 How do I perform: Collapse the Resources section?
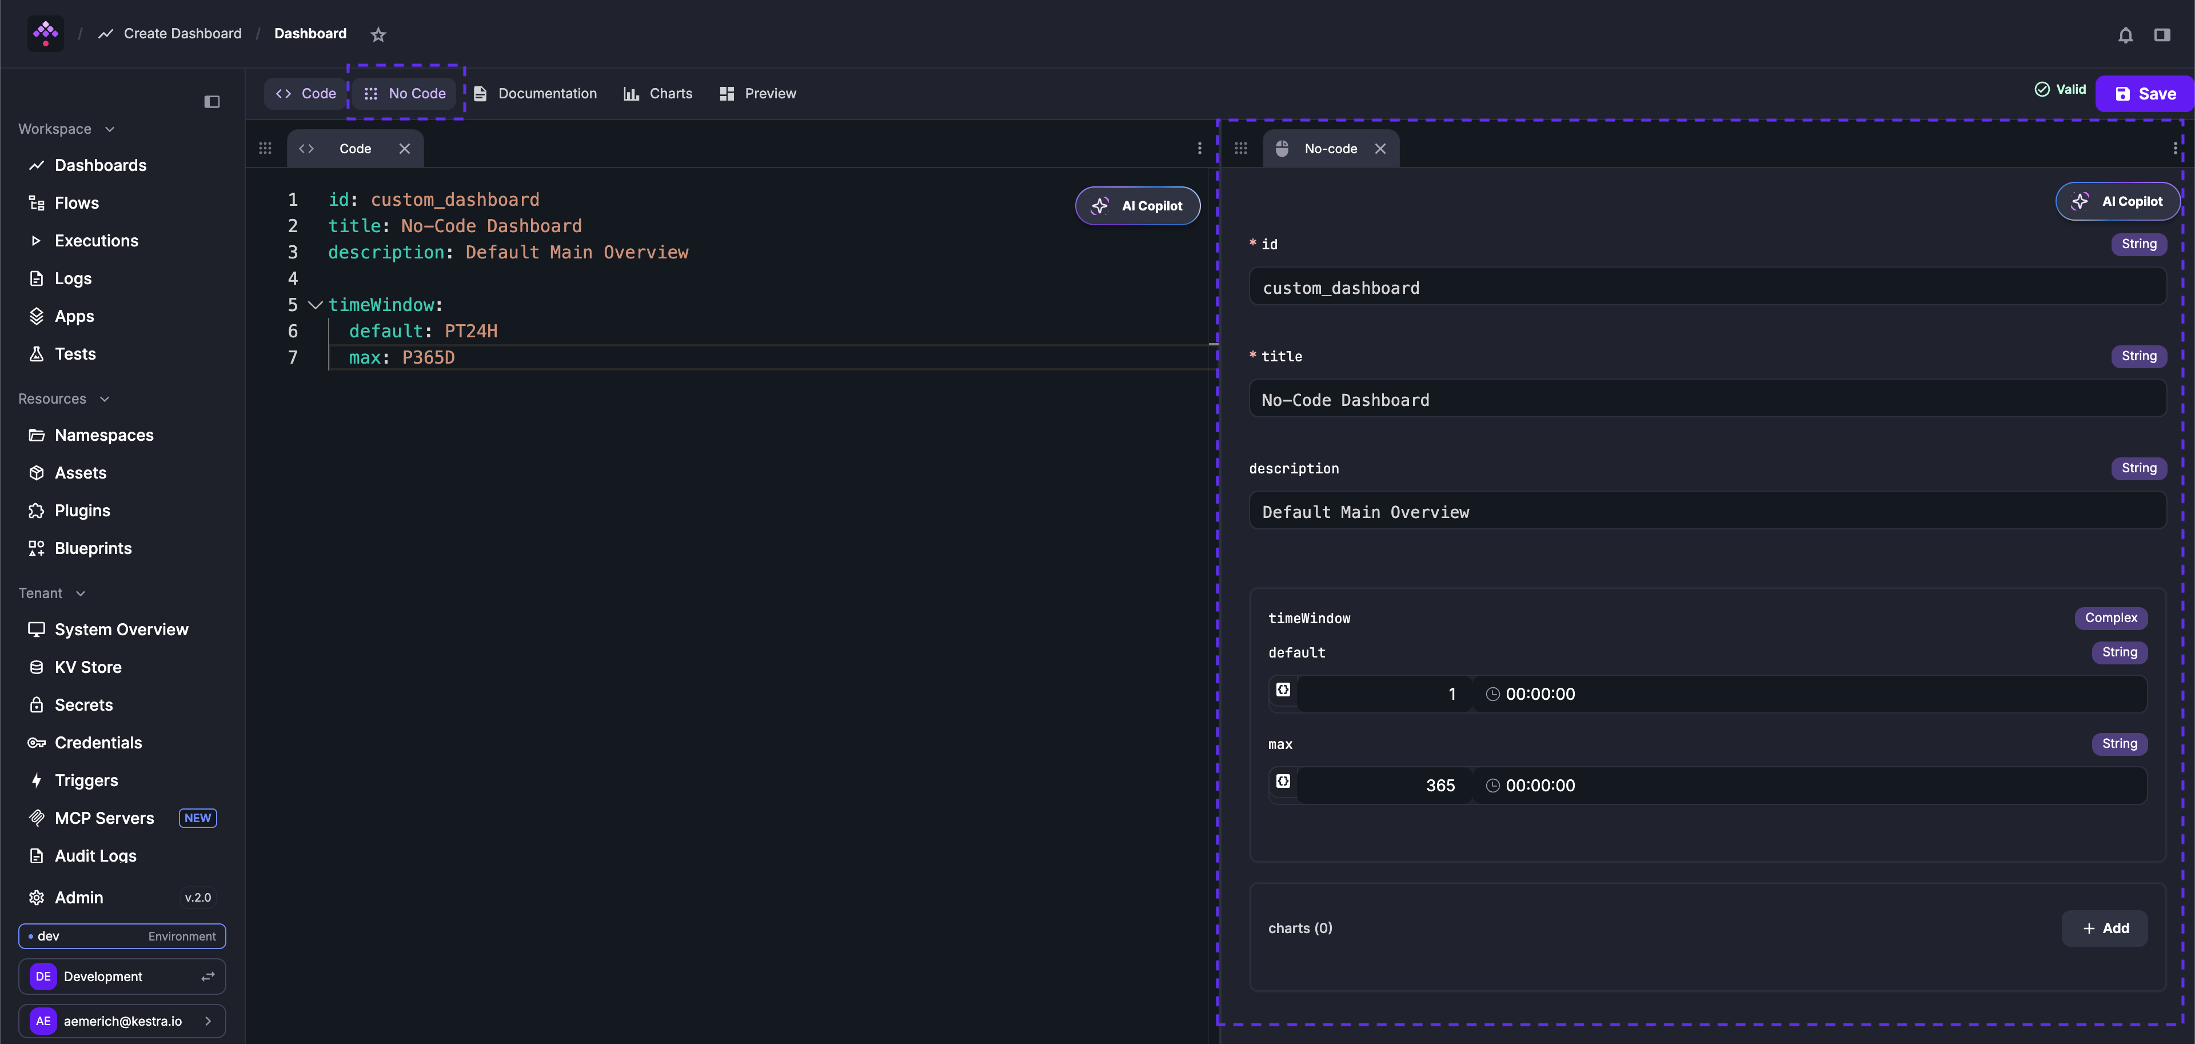(x=64, y=399)
